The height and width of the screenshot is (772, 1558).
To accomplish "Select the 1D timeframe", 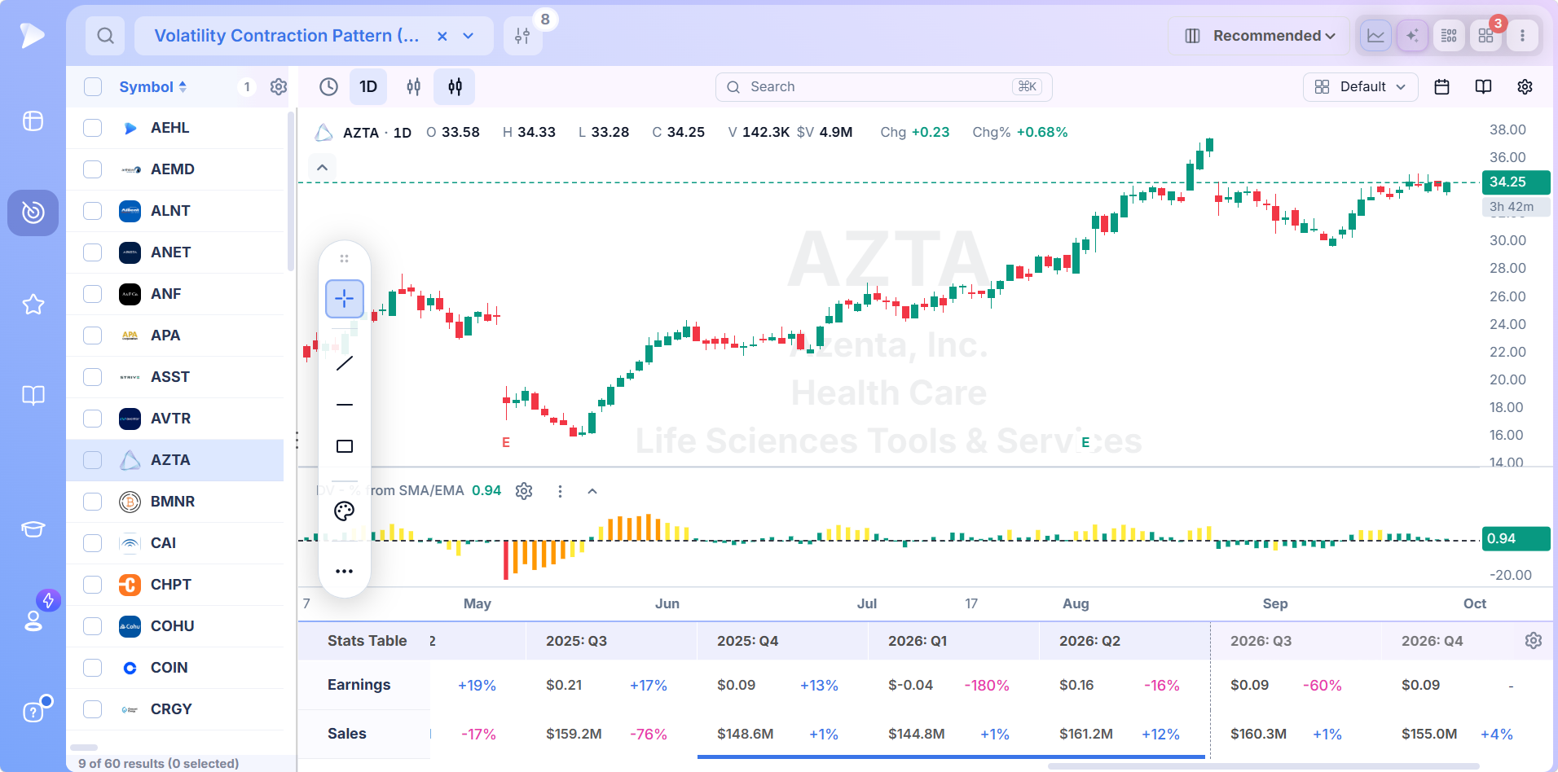I will point(368,87).
